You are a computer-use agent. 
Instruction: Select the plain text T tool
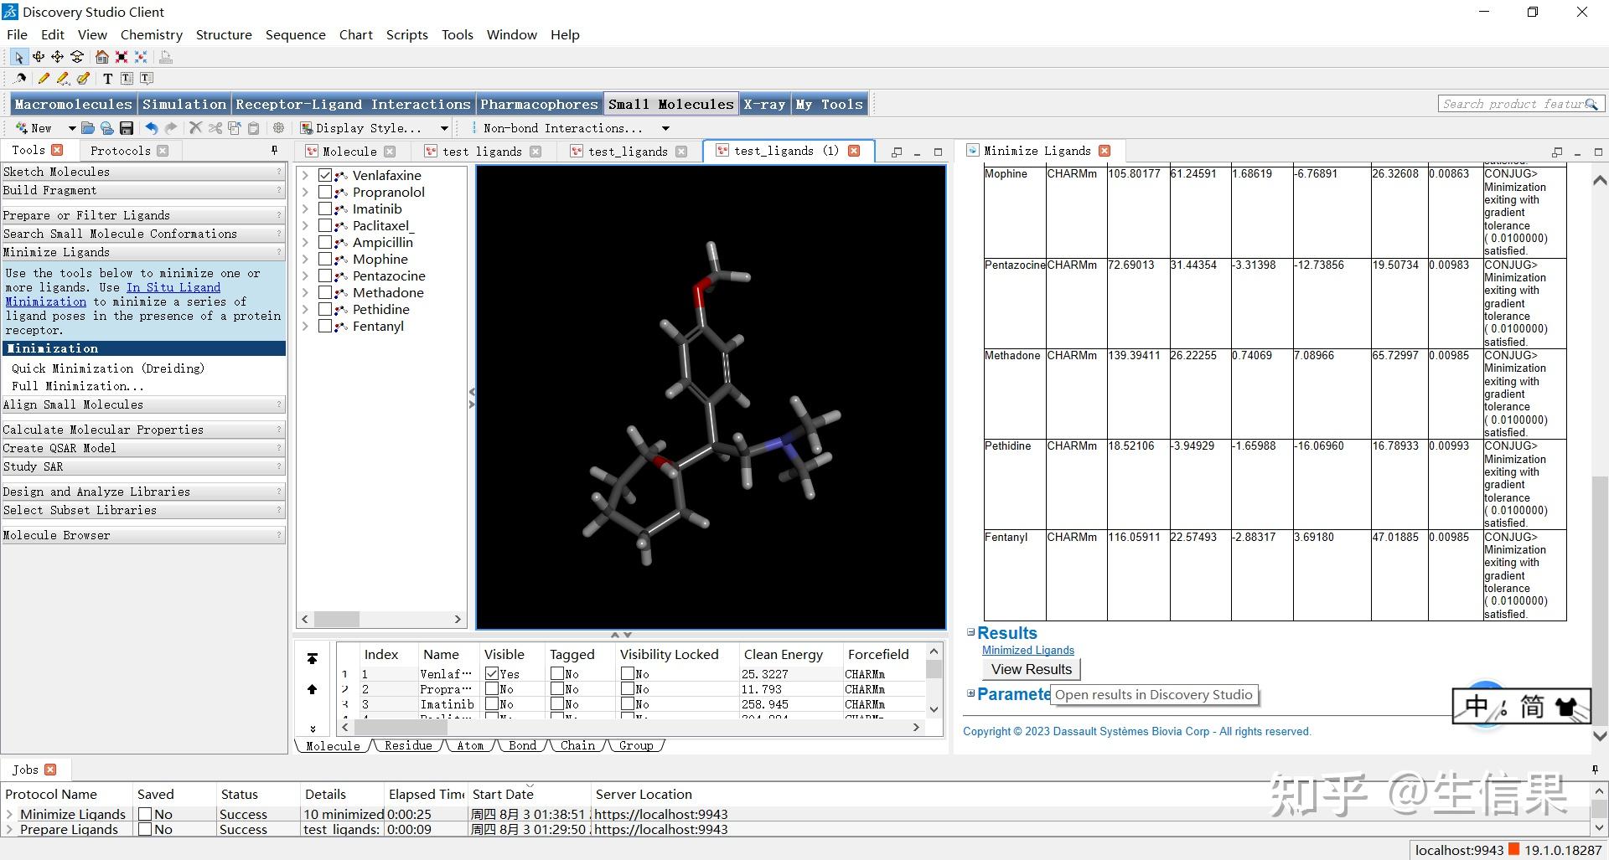[107, 79]
